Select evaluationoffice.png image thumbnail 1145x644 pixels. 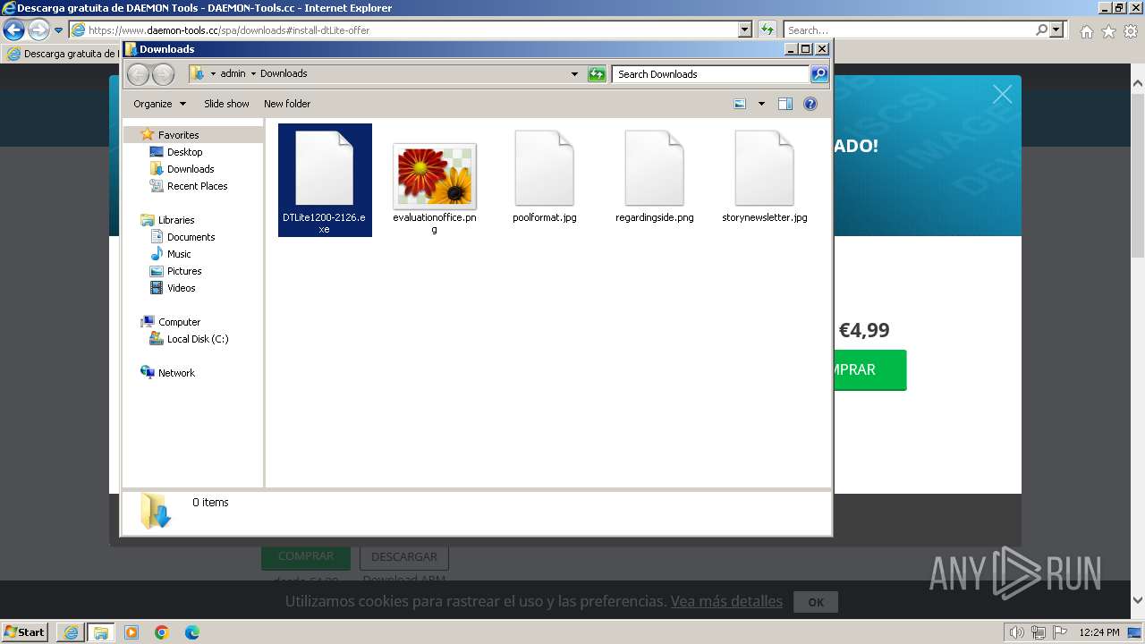pyautogui.click(x=434, y=175)
